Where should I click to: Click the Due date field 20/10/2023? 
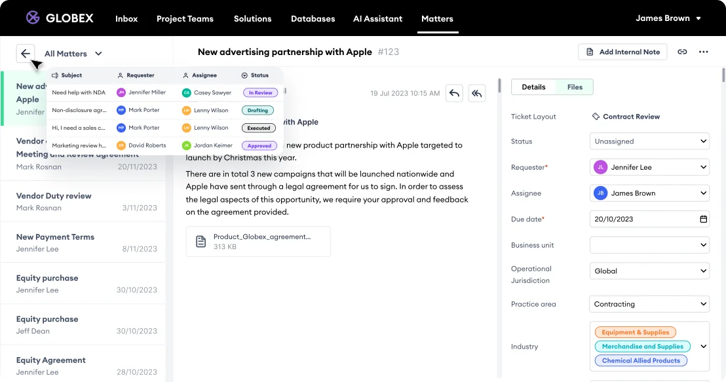[x=649, y=219]
